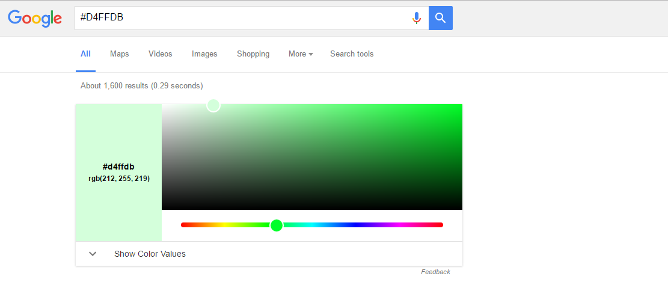668x282 pixels.
Task: Click the Google logo
Action: tap(35, 18)
